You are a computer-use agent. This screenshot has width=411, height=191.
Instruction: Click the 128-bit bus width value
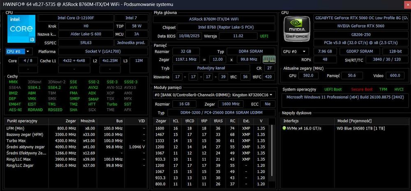[x=395, y=52]
